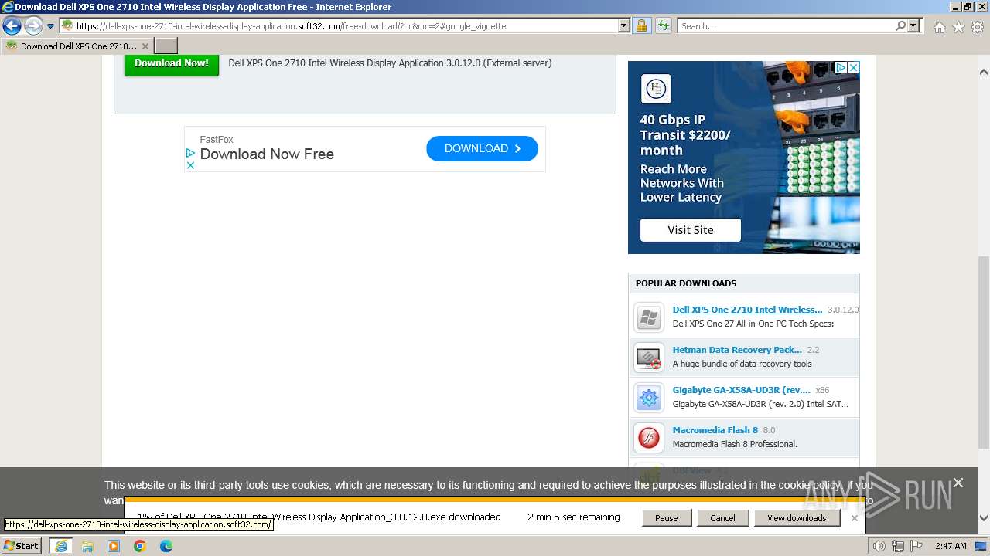Open Gigabyte GA-X58A-UD3R link

pos(742,390)
